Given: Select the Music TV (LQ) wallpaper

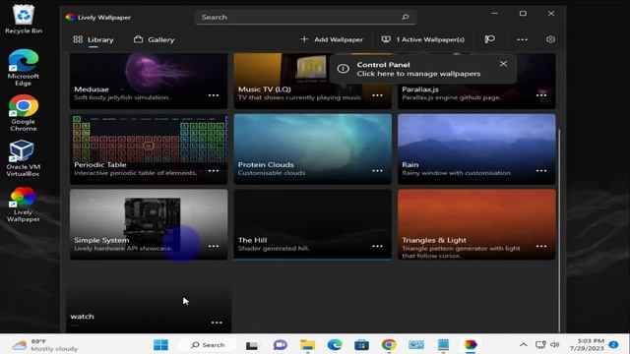Looking at the screenshot, I should click(x=312, y=81).
